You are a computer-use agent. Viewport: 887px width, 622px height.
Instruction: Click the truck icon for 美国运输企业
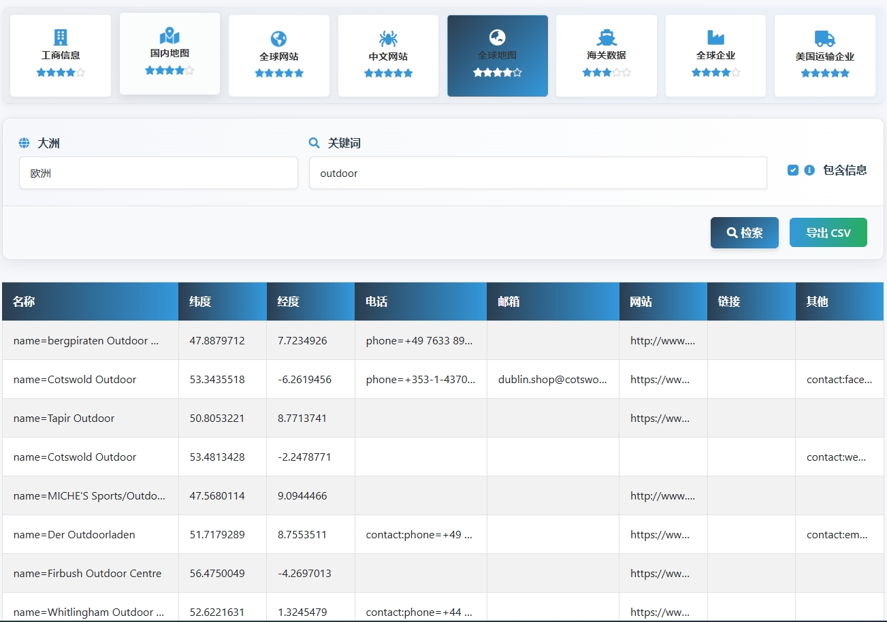(824, 39)
